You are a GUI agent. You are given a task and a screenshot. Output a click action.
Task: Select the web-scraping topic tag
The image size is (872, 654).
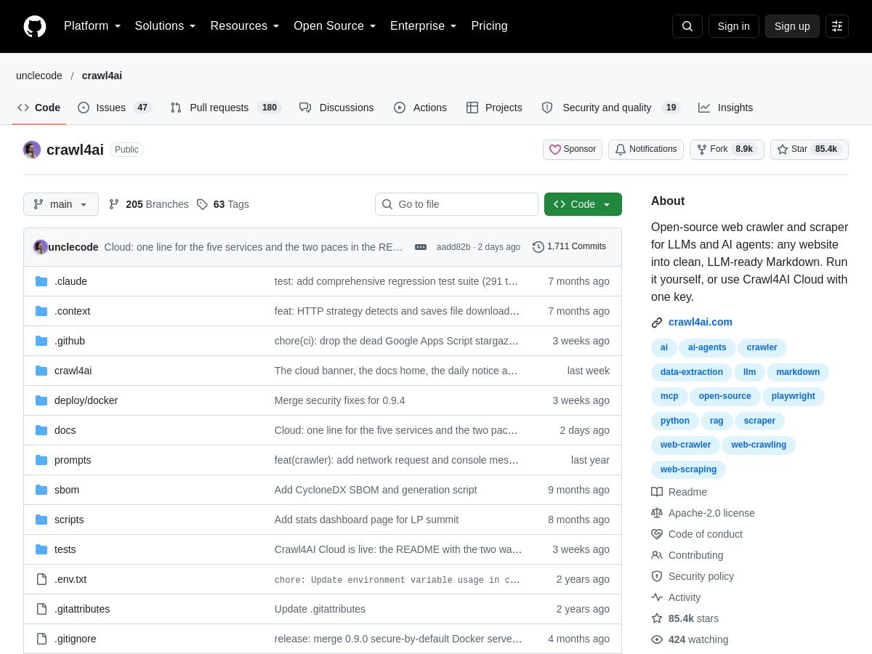(688, 469)
